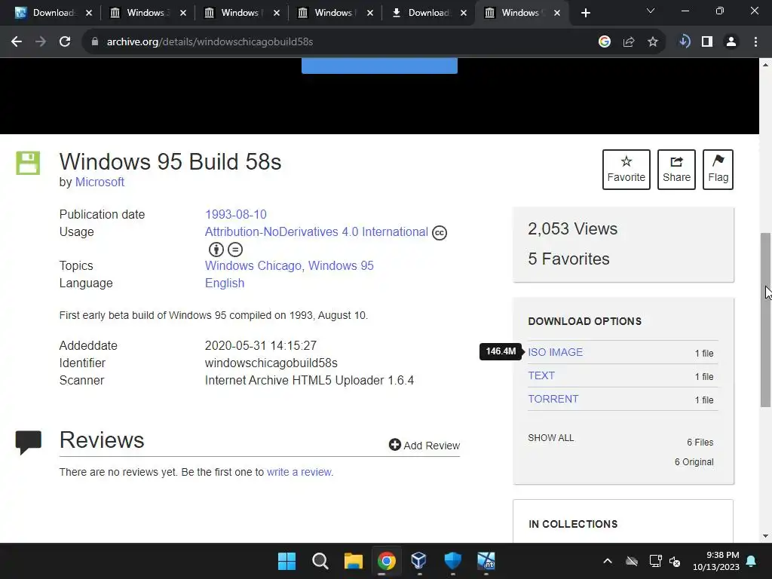772x579 pixels.
Task: Open the notifications bell icon
Action: click(x=752, y=561)
